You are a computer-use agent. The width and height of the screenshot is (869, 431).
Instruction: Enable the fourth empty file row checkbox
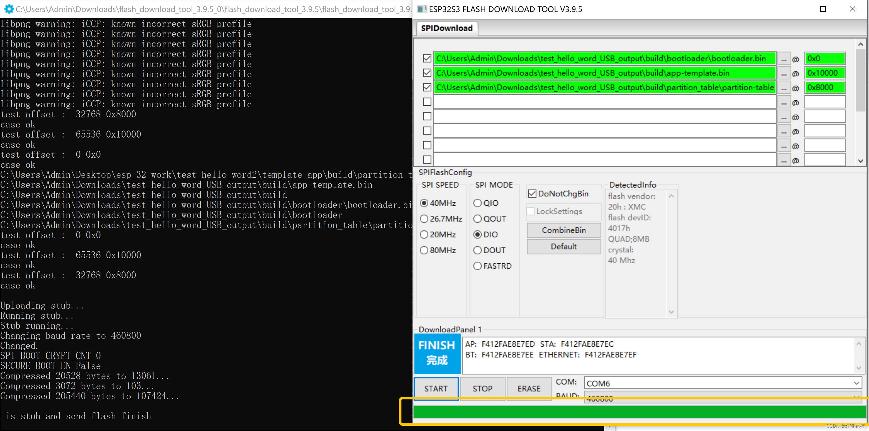(427, 102)
